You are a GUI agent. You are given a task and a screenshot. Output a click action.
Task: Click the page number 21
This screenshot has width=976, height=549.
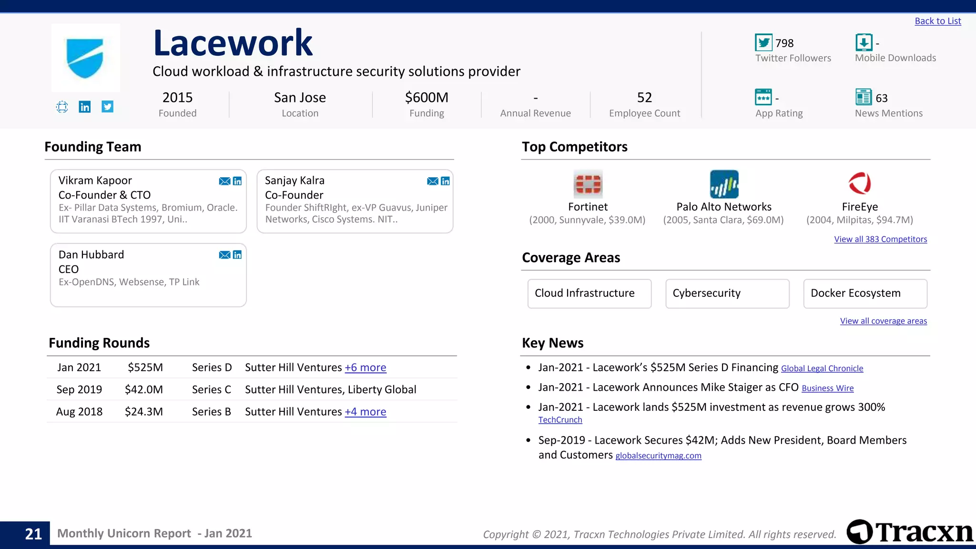(33, 534)
